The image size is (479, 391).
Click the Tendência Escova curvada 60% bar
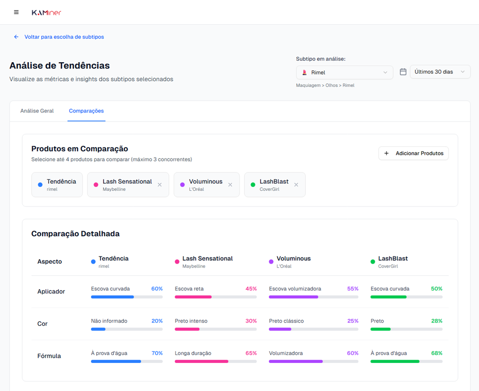pos(127,297)
